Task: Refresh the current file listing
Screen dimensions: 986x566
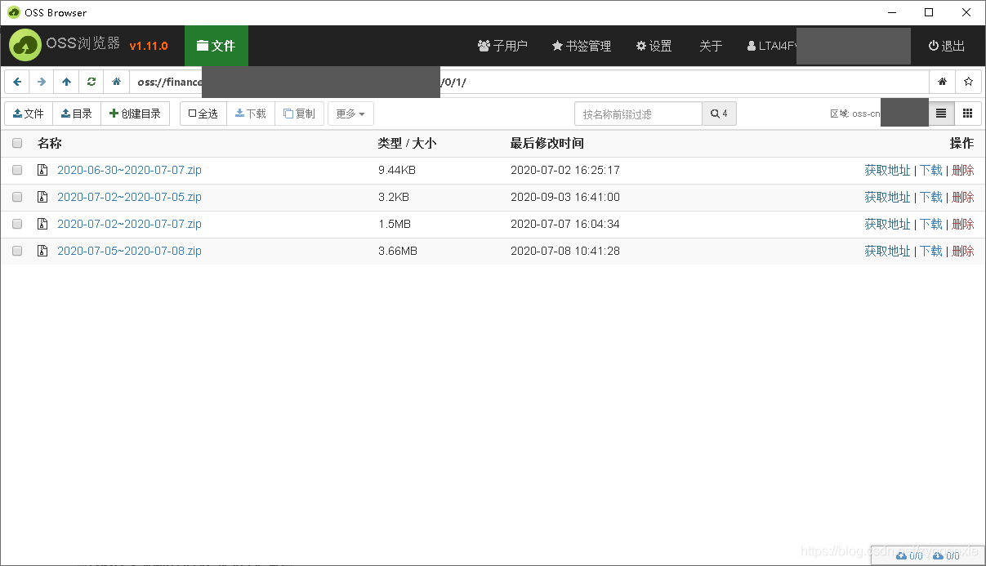Action: (x=91, y=82)
